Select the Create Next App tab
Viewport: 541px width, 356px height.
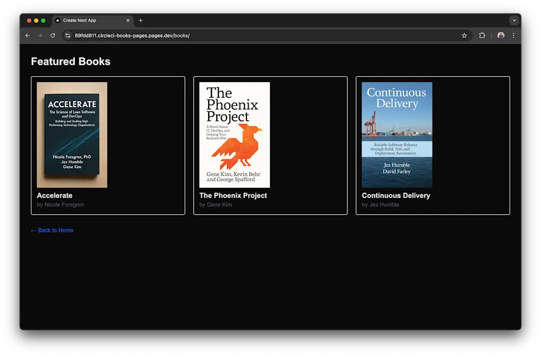[x=93, y=20]
